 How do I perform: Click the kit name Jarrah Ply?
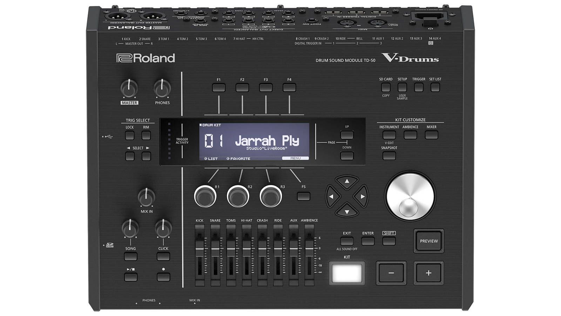267,140
